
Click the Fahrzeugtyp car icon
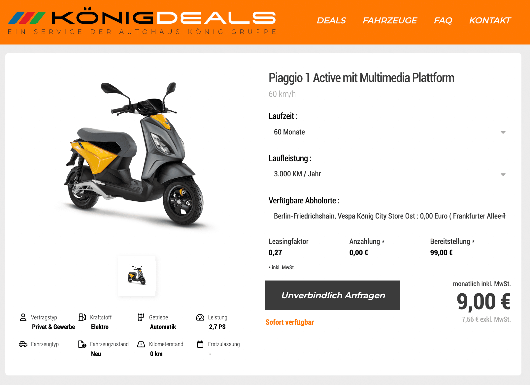pos(23,344)
